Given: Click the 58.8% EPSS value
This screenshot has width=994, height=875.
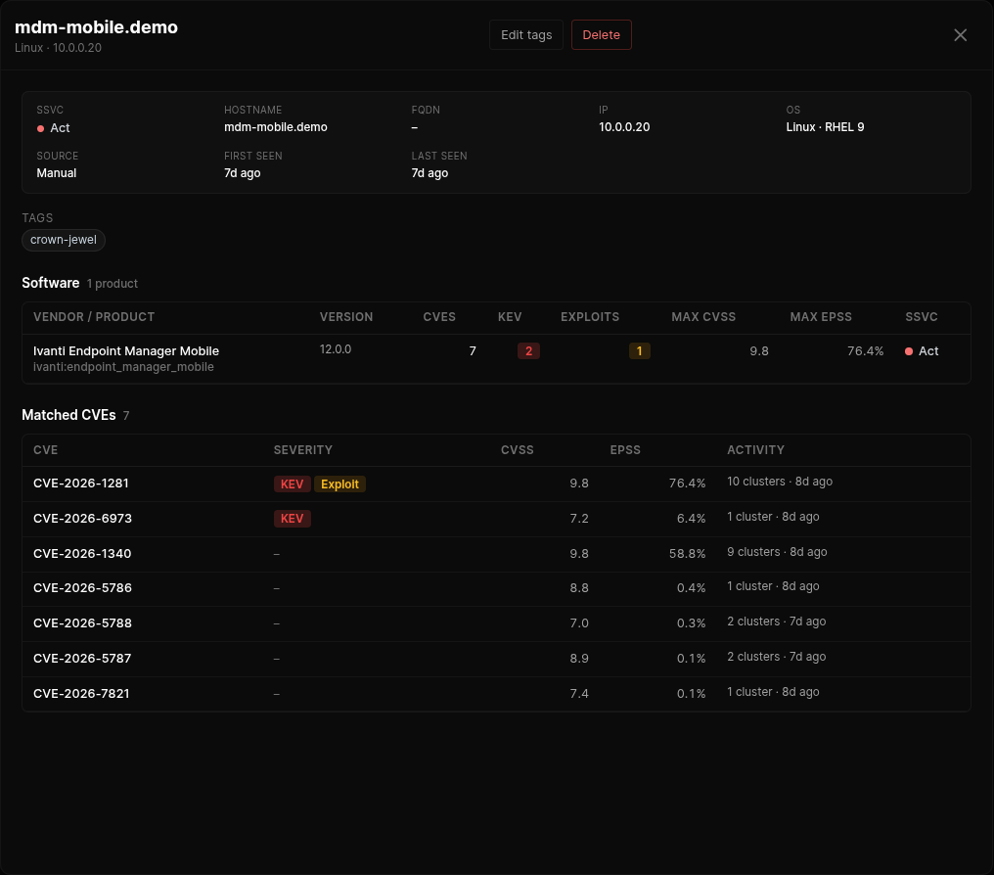Looking at the screenshot, I should tap(687, 554).
